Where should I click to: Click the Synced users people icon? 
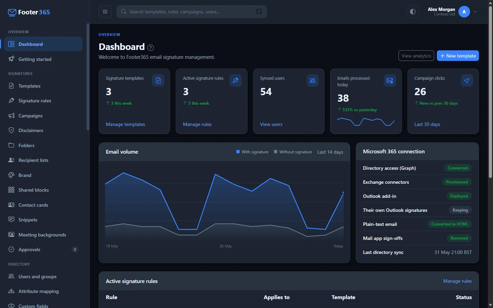pos(313,80)
